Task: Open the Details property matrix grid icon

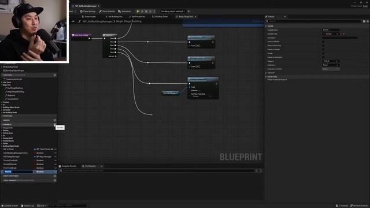Action: tap(364, 21)
